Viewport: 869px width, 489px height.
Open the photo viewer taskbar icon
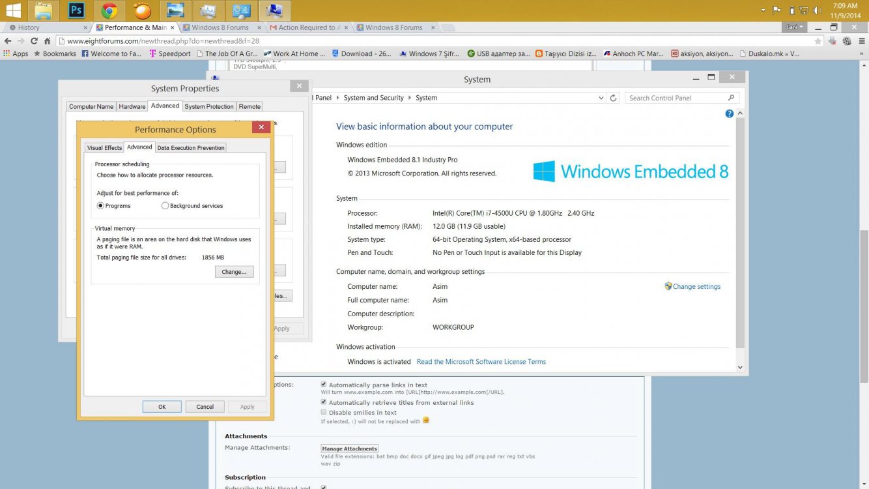click(175, 10)
